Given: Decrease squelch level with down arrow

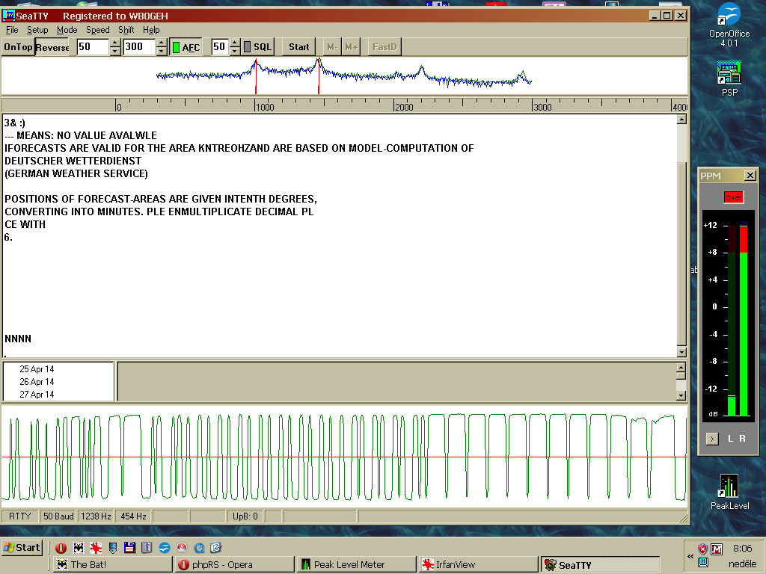Looking at the screenshot, I should 234,52.
